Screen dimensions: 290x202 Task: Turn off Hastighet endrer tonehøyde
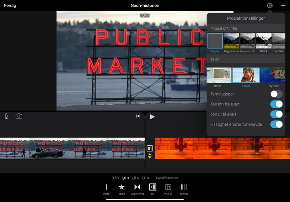pyautogui.click(x=276, y=124)
